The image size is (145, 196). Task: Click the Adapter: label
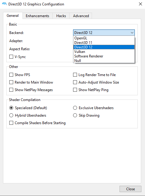[16, 41]
